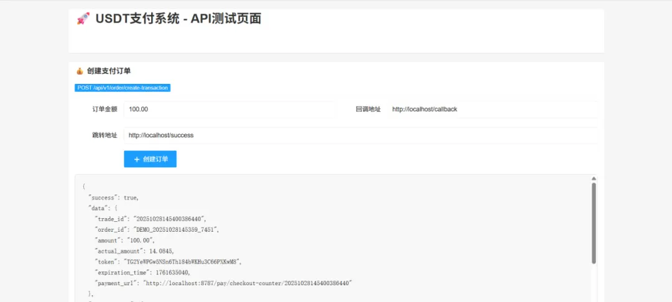Click the 创建支付订单 section heading
Screen dimensions: 672x302
(x=109, y=71)
